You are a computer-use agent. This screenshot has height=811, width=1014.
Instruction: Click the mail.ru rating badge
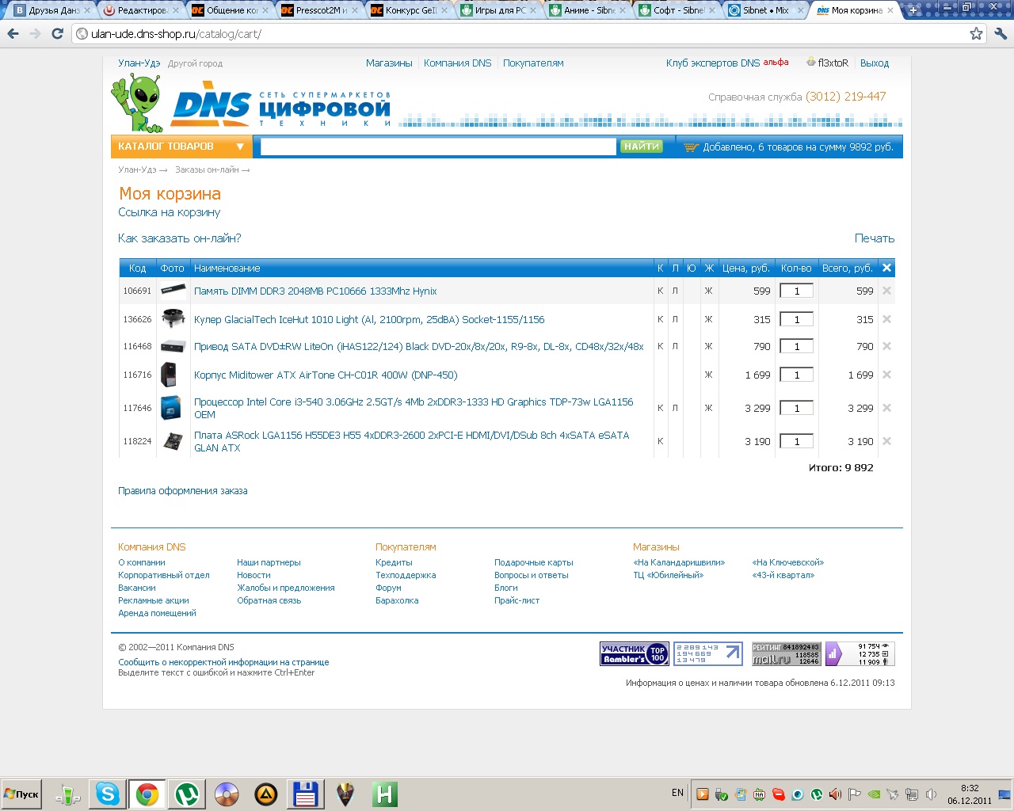pyautogui.click(x=786, y=653)
